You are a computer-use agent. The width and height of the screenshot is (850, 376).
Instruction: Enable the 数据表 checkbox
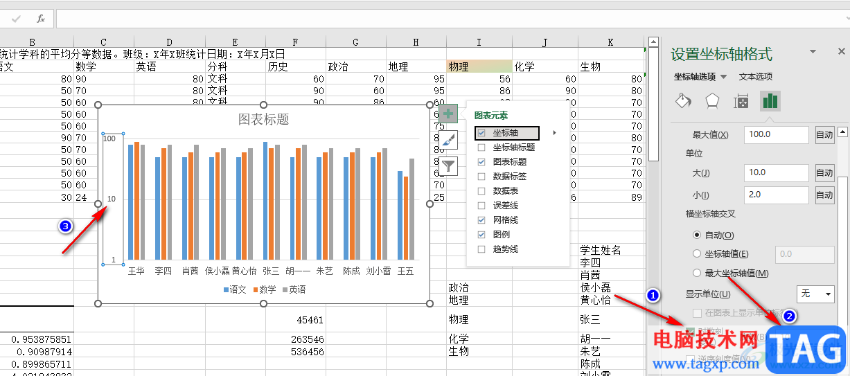[481, 191]
